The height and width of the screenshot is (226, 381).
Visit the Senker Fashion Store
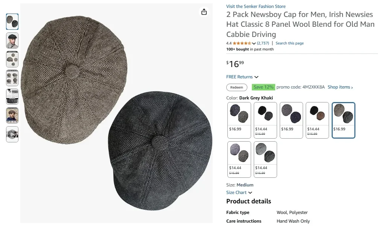(x=256, y=6)
